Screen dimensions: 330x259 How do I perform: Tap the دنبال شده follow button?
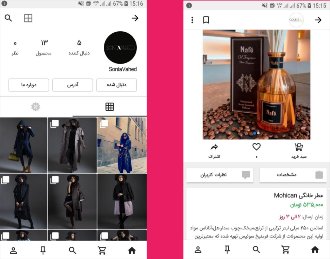click(x=116, y=85)
